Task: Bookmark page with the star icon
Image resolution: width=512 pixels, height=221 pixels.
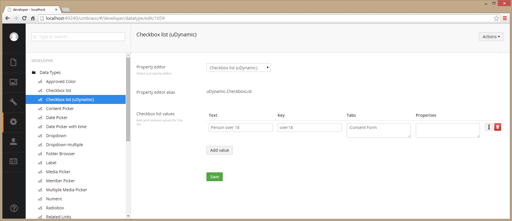Action: point(496,18)
